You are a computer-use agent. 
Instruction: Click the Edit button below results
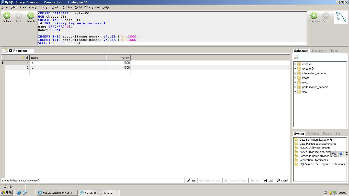[191, 180]
